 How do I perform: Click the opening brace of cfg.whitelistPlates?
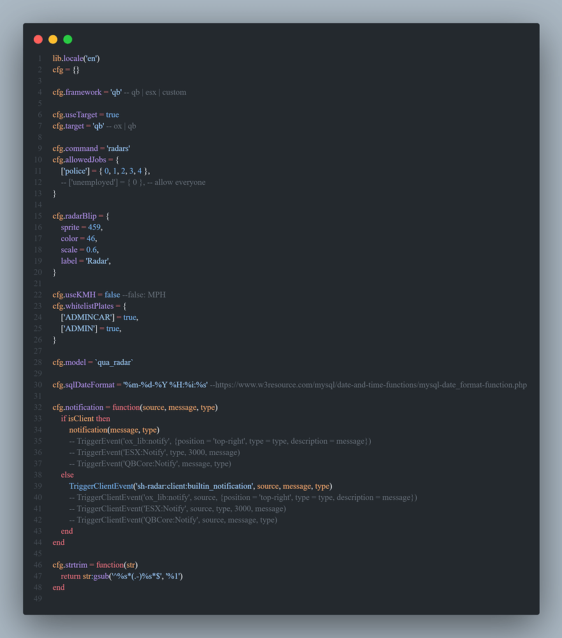[x=124, y=306]
